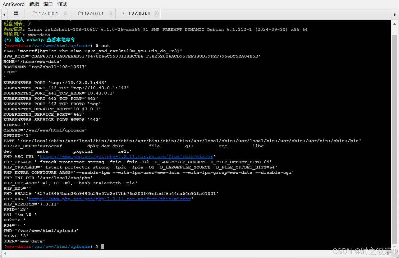Close the second 127.0.0.1 folder tab
399x258 pixels.
click(111, 14)
